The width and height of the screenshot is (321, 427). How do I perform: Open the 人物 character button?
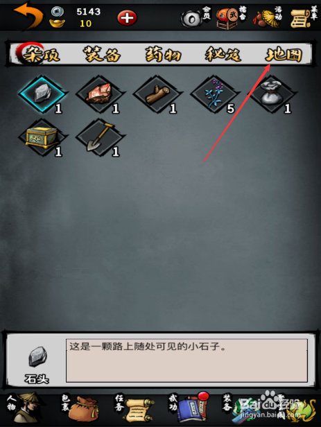(26, 408)
